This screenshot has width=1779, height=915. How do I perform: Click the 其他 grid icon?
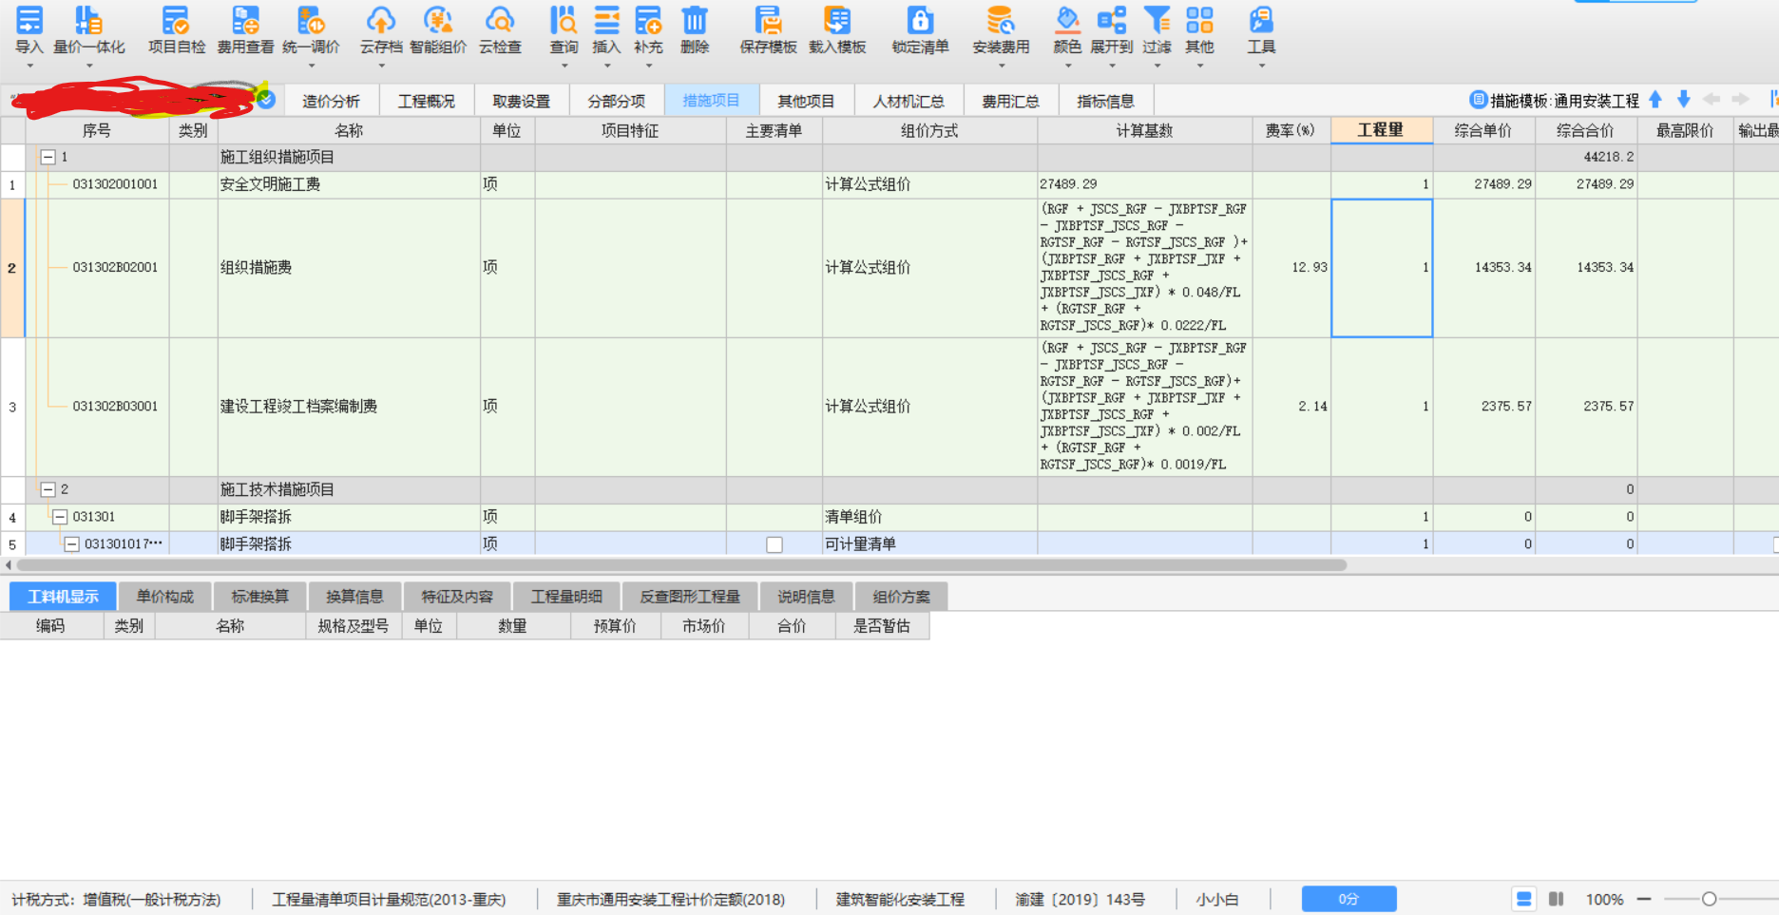click(1199, 21)
